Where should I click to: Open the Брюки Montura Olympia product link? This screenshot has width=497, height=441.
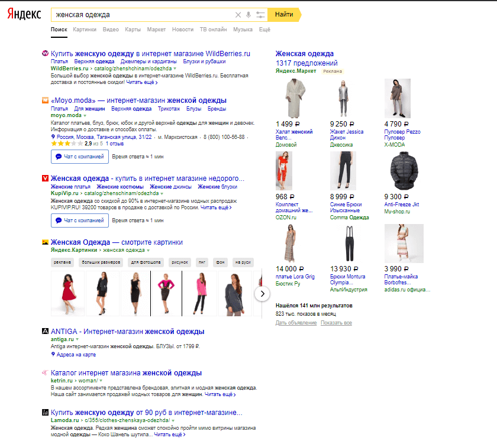347,280
